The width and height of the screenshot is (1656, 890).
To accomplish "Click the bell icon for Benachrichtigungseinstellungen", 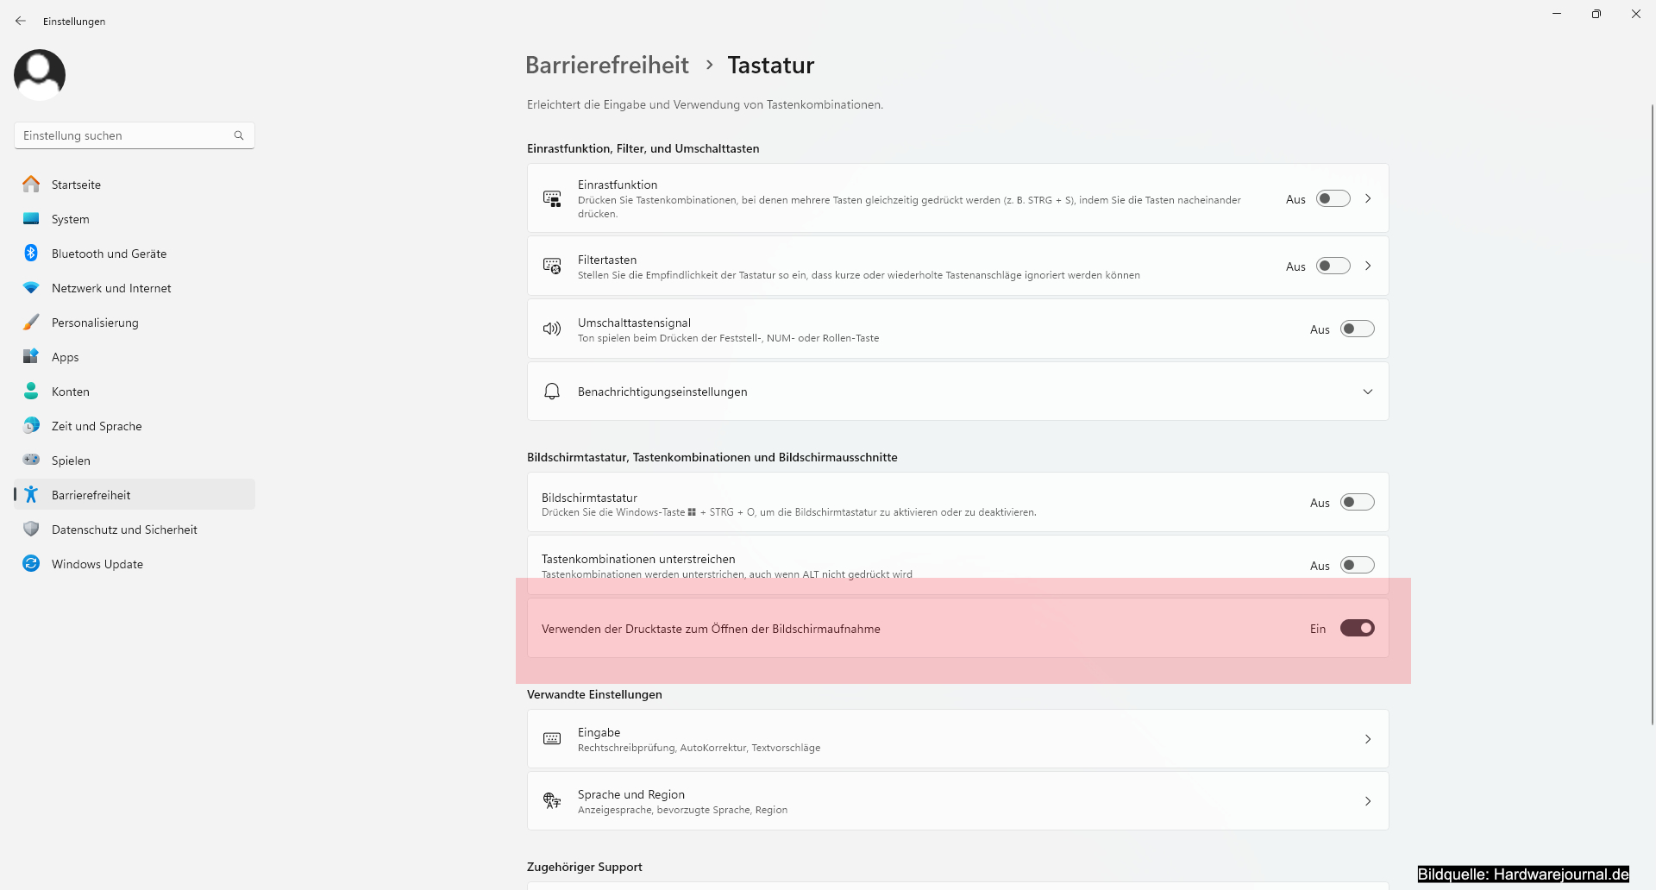I will [x=552, y=392].
